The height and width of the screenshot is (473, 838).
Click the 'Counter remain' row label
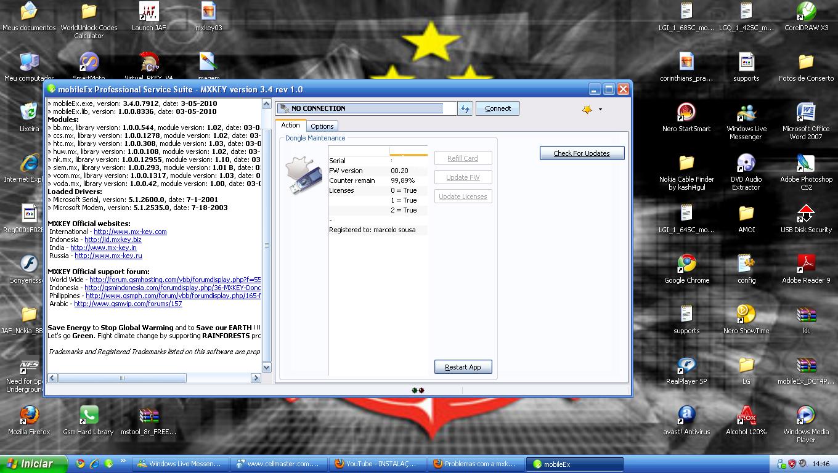pyautogui.click(x=352, y=180)
